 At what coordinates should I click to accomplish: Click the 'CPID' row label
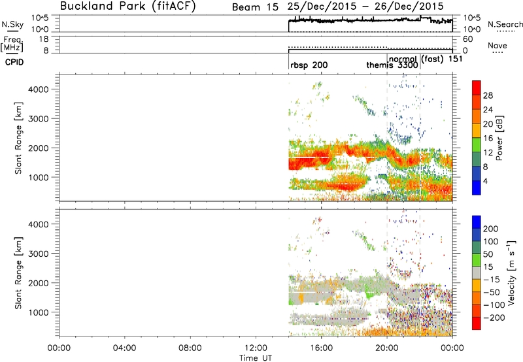point(14,62)
